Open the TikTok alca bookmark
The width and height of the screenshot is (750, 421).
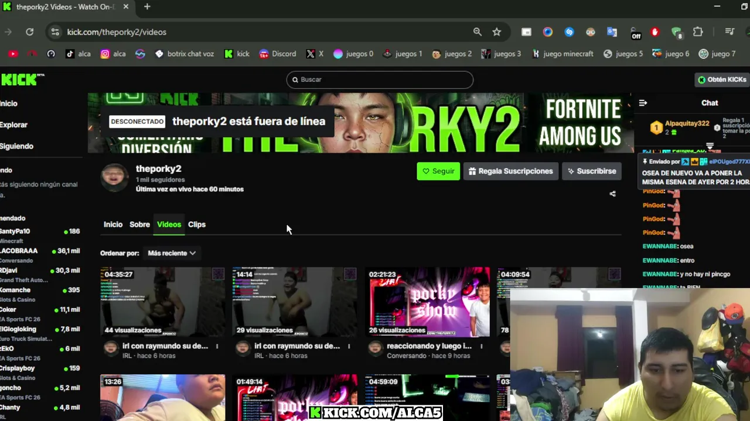coord(78,54)
